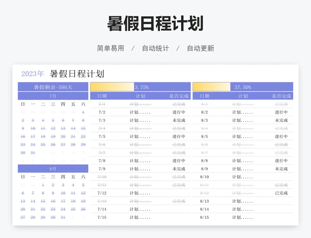Click 进行中 status in the 8/8 row

(x=281, y=161)
